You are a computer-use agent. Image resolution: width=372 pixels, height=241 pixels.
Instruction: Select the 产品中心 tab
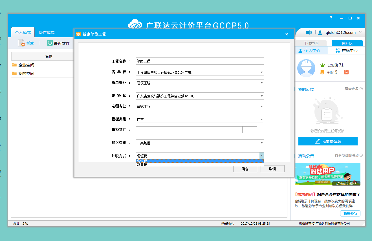click(x=347, y=50)
